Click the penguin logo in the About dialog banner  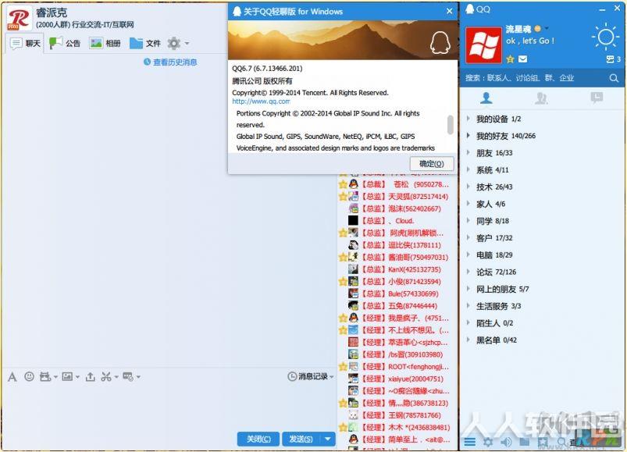pos(440,42)
